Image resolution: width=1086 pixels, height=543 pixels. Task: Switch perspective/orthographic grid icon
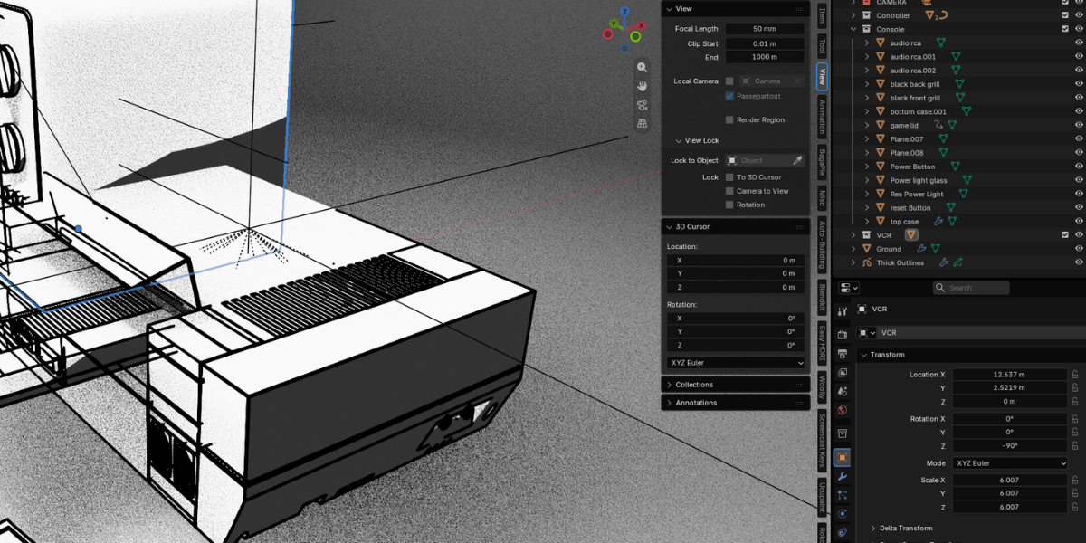pyautogui.click(x=642, y=124)
